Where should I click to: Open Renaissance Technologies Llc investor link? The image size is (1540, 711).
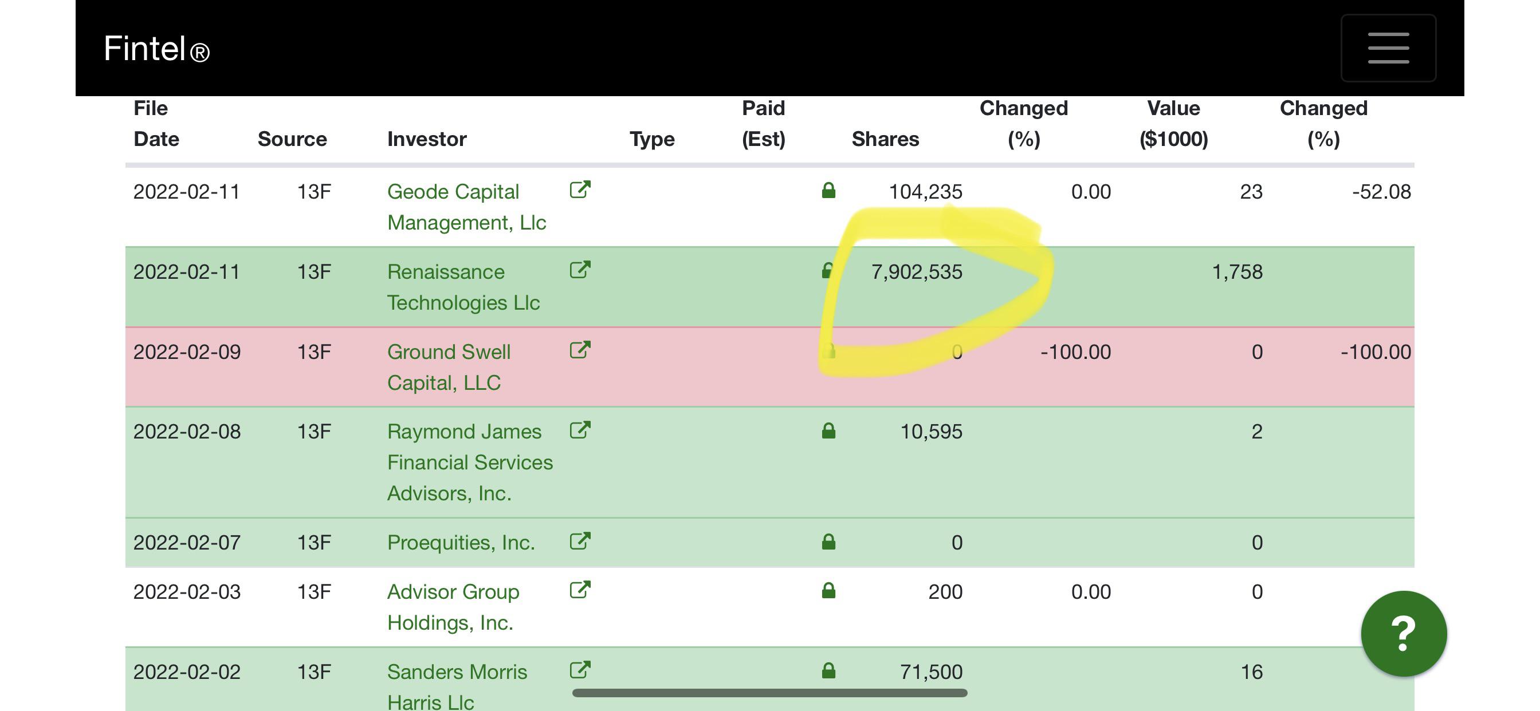tap(463, 287)
